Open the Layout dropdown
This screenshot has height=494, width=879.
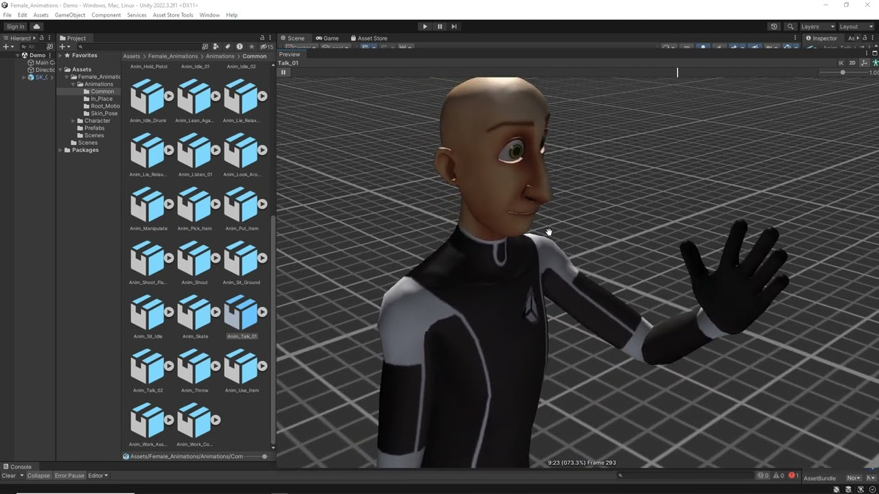(x=856, y=27)
